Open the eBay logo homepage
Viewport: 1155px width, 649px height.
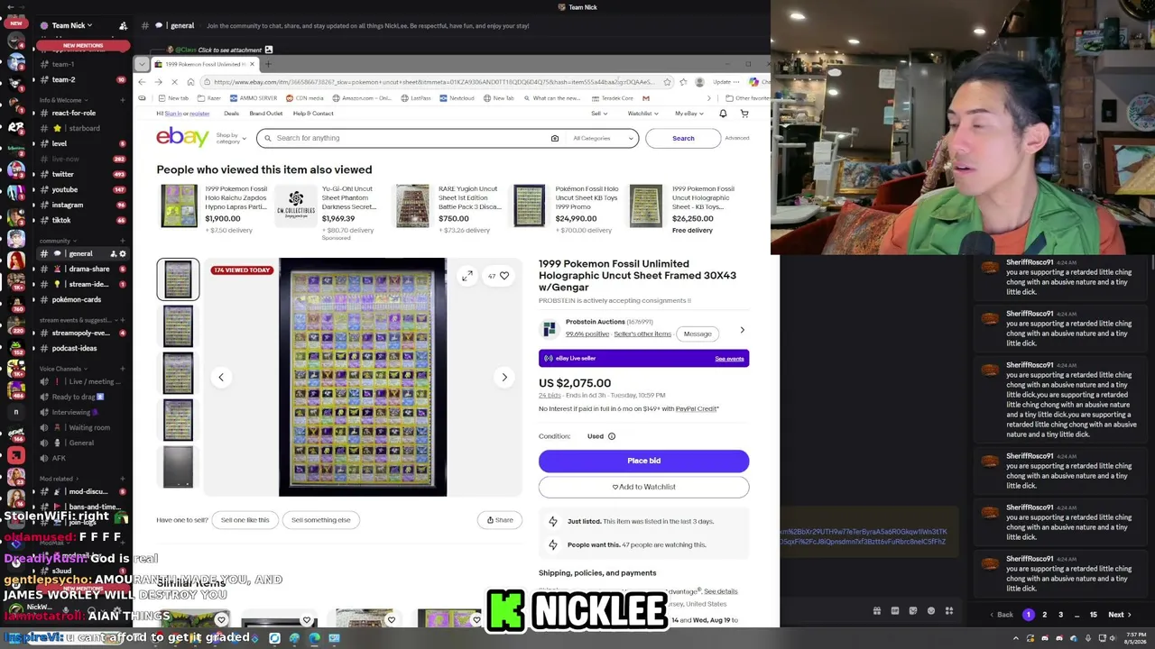coord(182,137)
